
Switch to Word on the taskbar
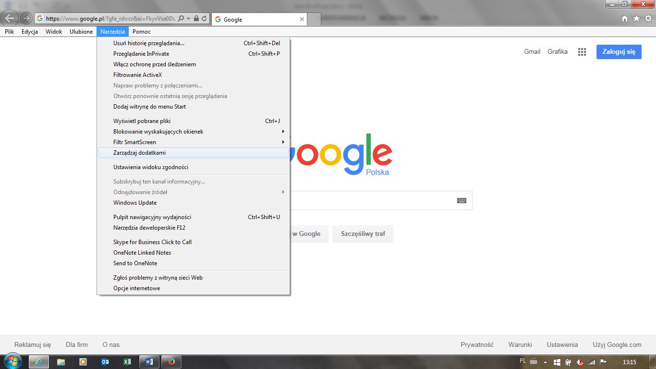coord(149,362)
